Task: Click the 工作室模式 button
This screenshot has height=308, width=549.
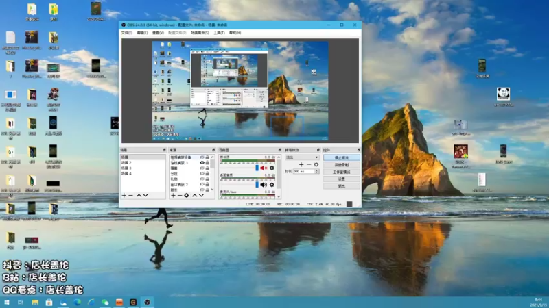Action: (x=341, y=172)
